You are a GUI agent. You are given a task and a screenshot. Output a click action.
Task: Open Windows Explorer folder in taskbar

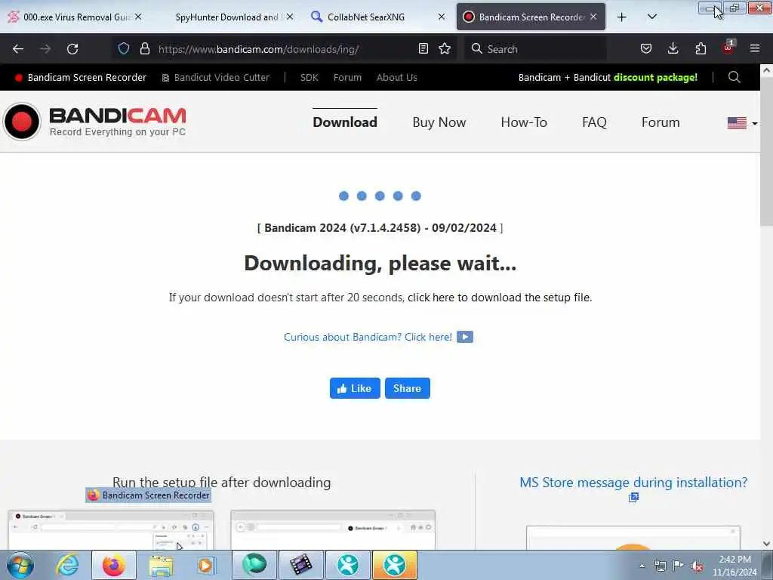pyautogui.click(x=161, y=566)
